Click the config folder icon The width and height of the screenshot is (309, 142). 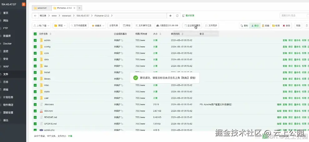[41, 47]
